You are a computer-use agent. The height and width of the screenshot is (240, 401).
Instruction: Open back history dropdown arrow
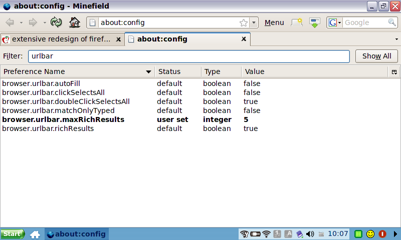[21, 22]
